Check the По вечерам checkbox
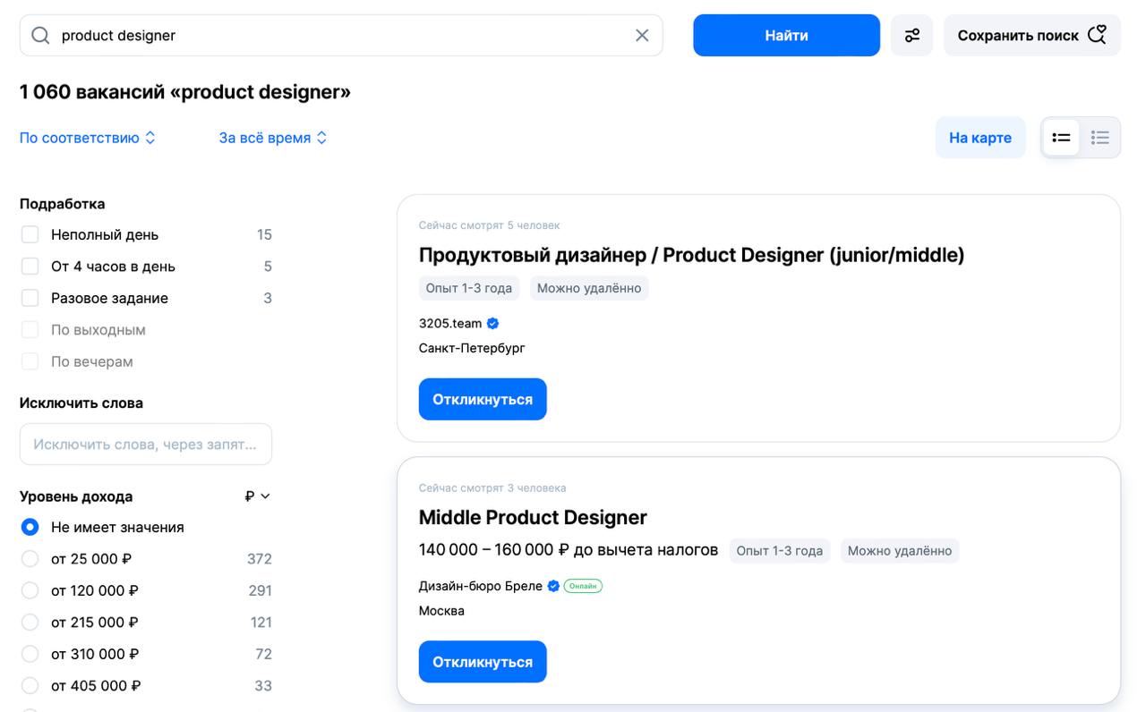1146x712 pixels. [x=30, y=361]
